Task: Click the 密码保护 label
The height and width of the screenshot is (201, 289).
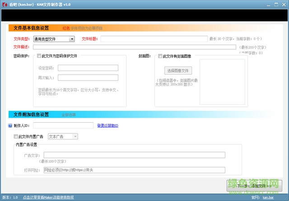Action: [21, 56]
